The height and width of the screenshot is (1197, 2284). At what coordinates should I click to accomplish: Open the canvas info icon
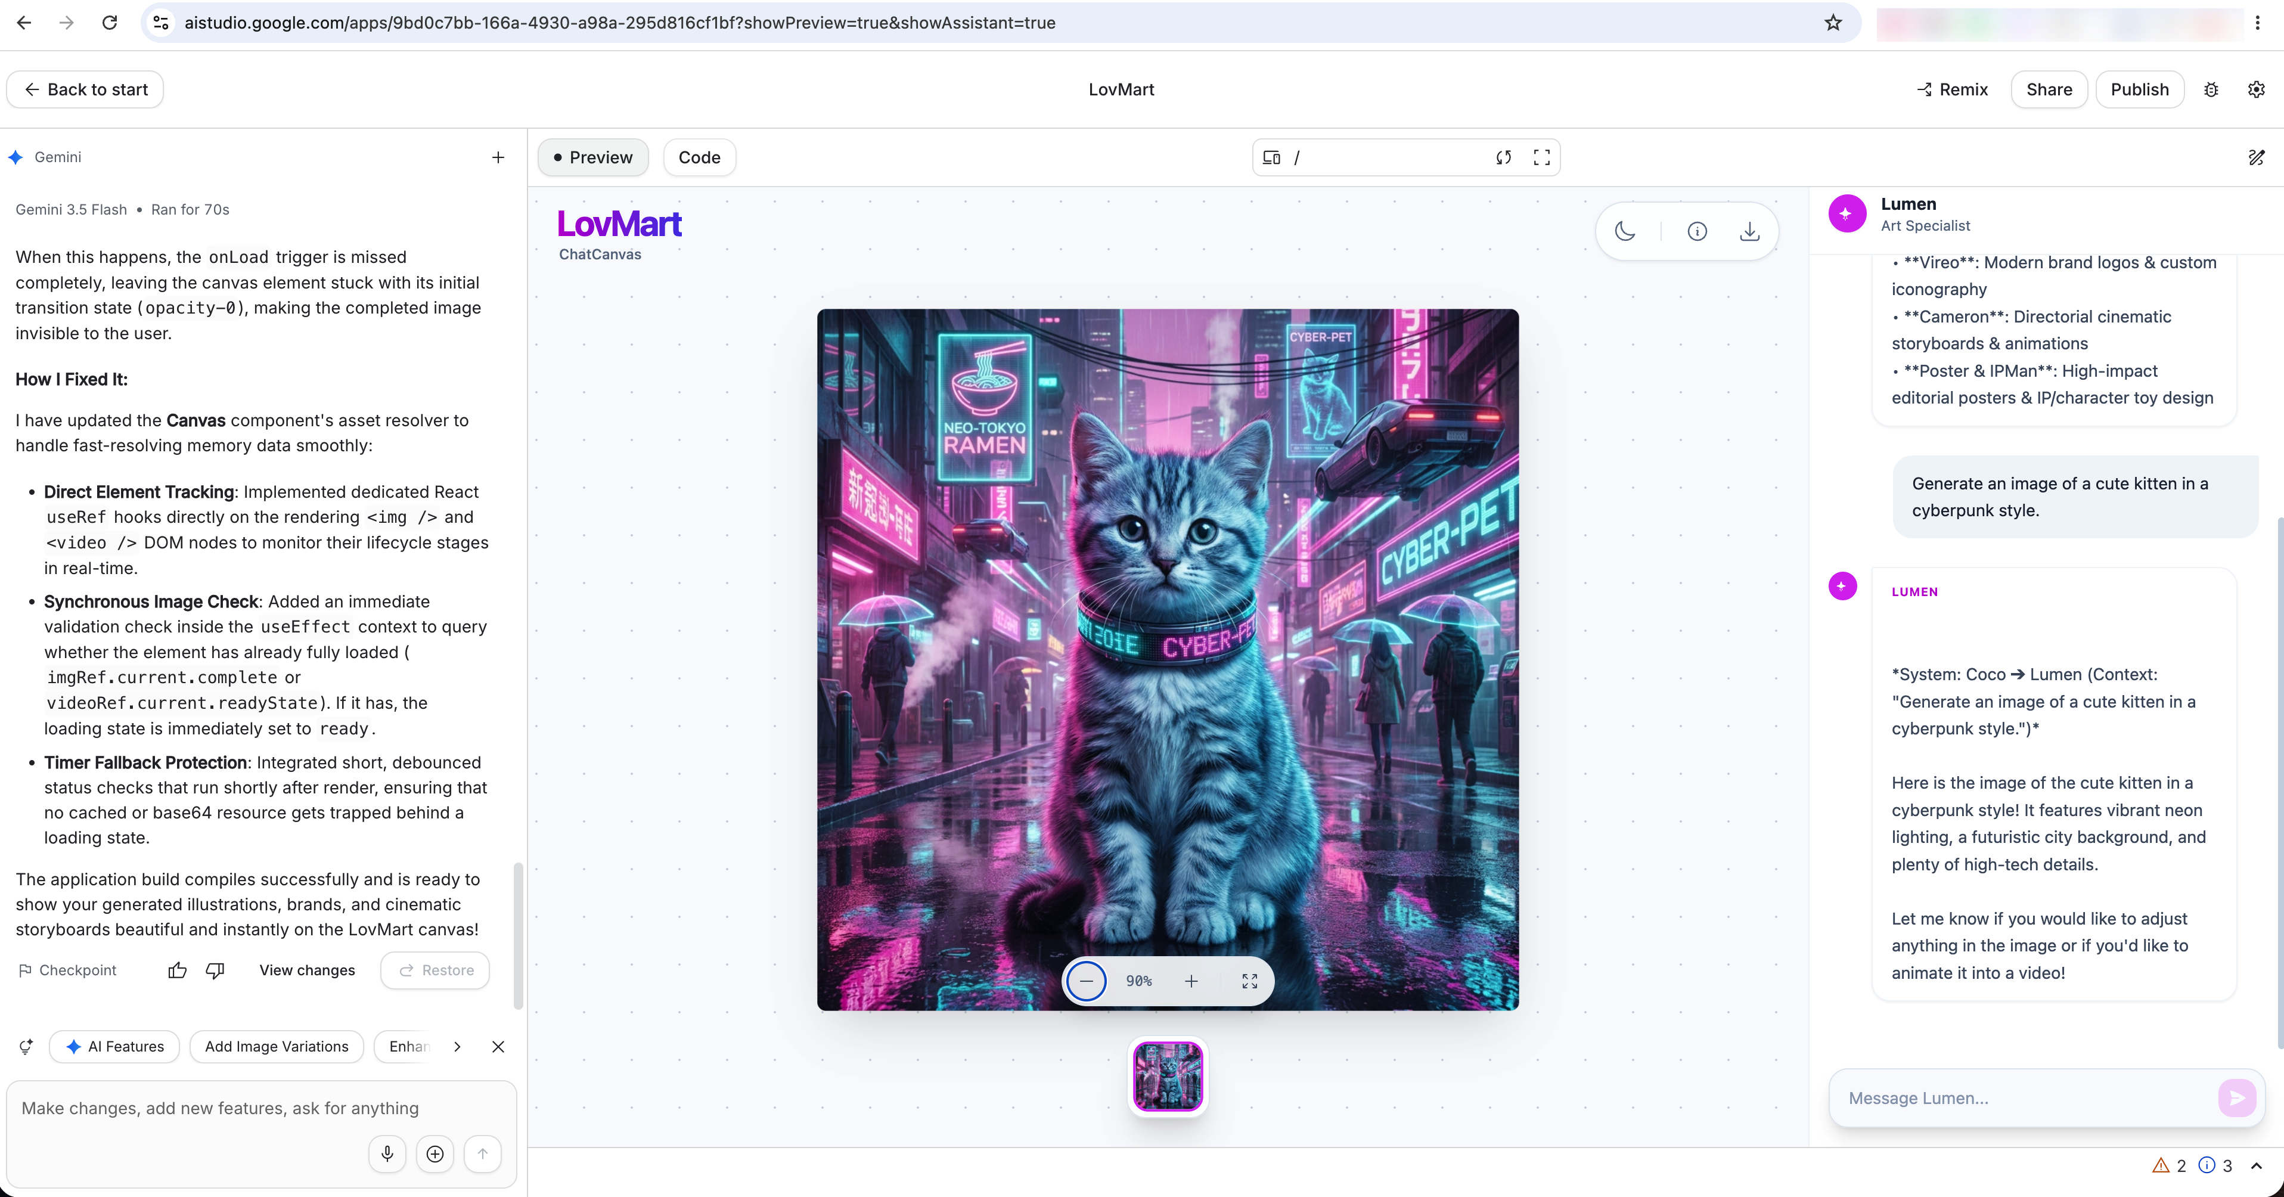pyautogui.click(x=1697, y=231)
